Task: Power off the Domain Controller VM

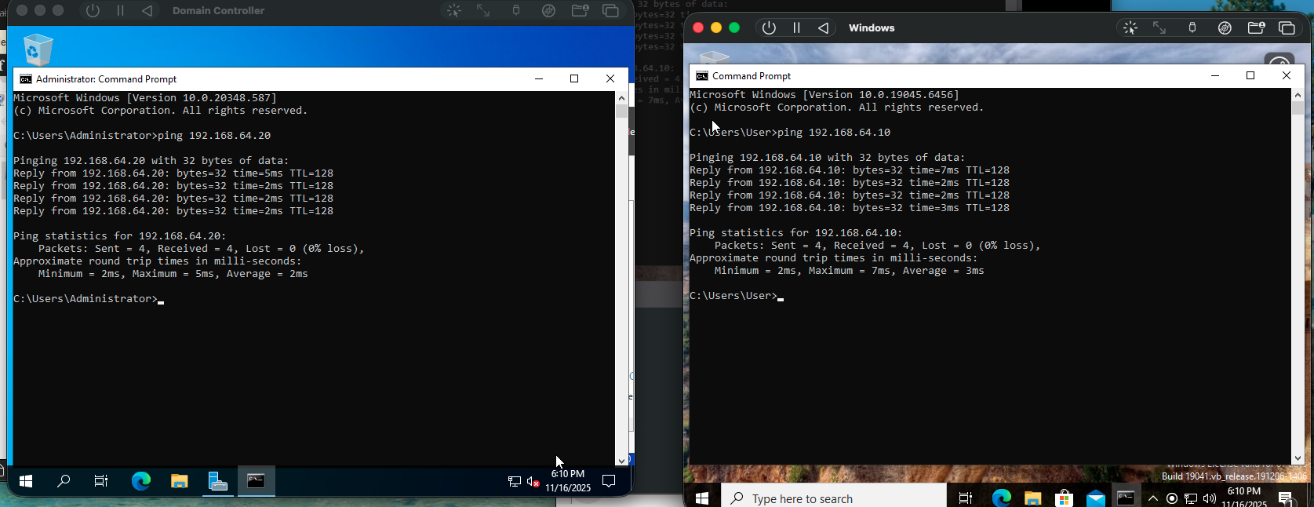Action: [x=93, y=11]
